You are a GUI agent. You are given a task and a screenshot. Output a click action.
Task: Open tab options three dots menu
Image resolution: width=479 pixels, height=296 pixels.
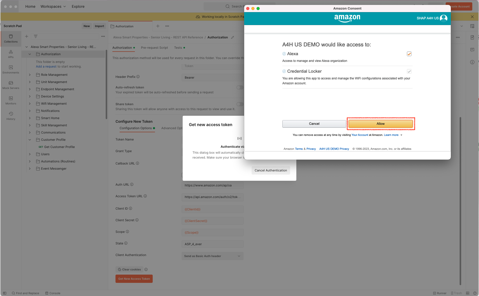point(167,26)
